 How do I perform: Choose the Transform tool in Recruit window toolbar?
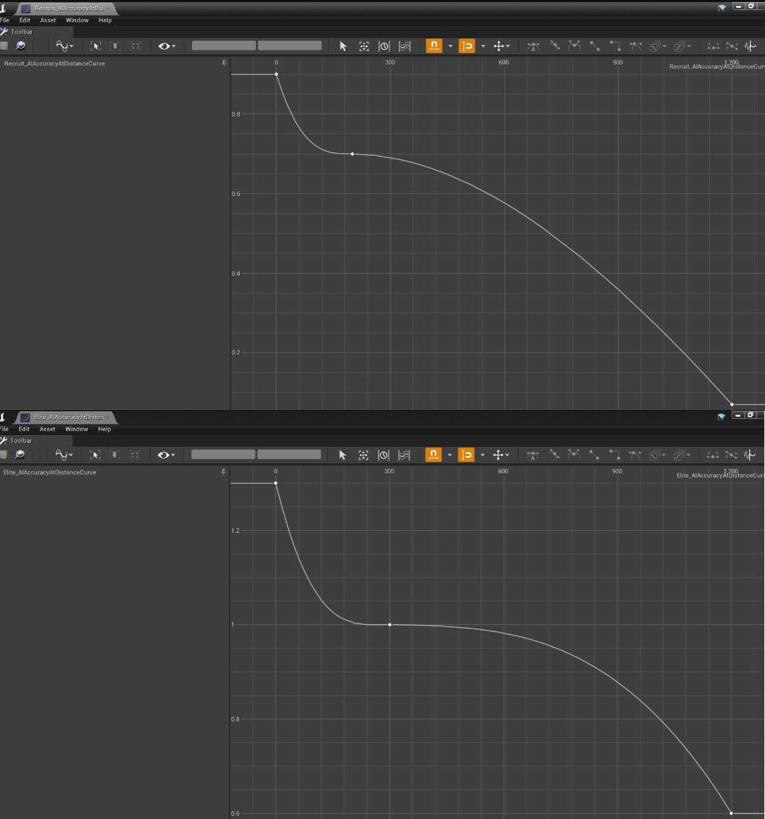[x=364, y=46]
